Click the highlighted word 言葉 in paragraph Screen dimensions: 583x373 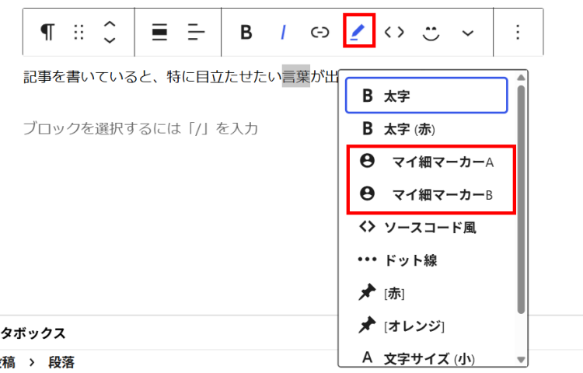(x=296, y=76)
